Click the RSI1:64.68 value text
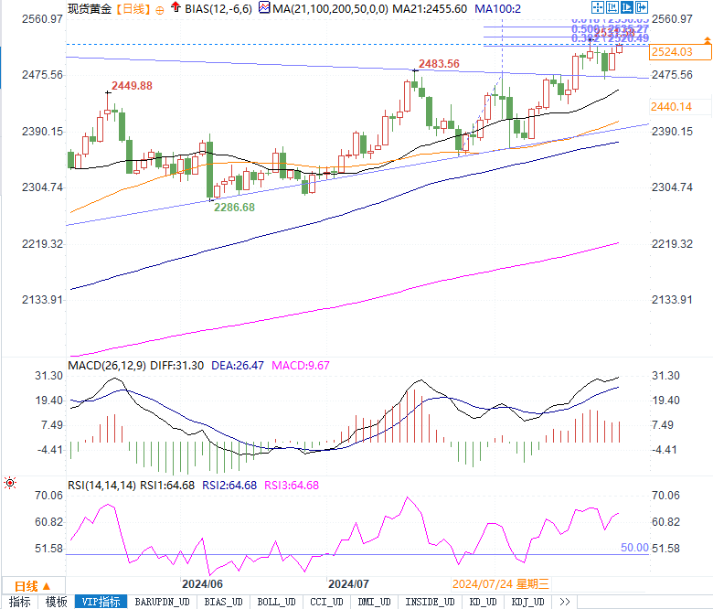This screenshot has width=713, height=609. [167, 486]
